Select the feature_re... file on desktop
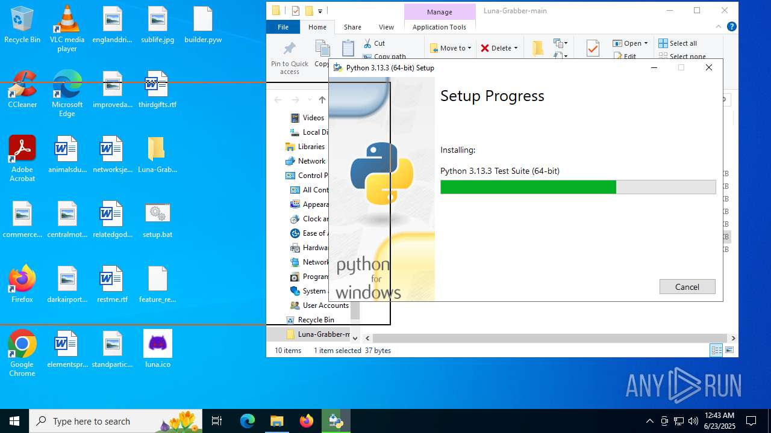 point(157,284)
